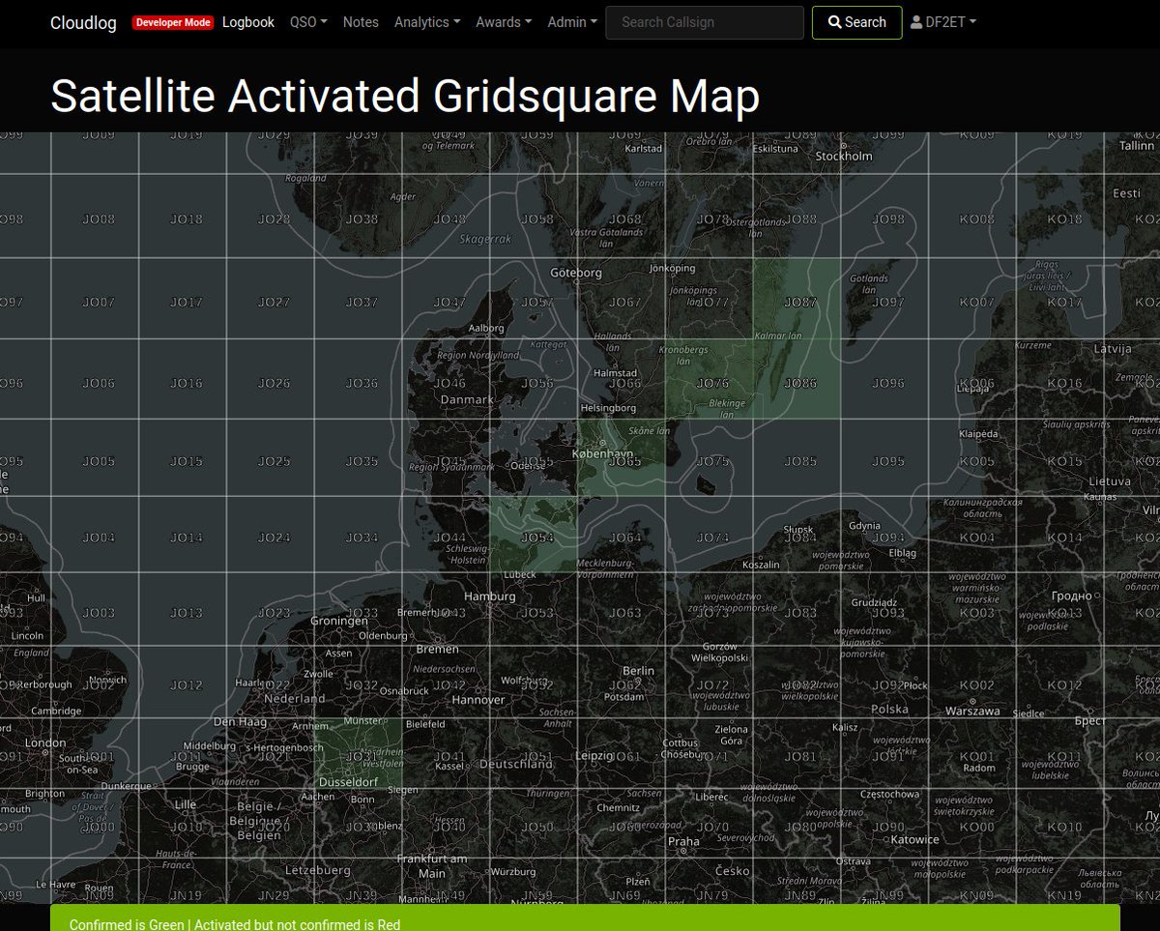Expand the Analytics dropdown menu
The height and width of the screenshot is (931, 1160).
point(427,22)
